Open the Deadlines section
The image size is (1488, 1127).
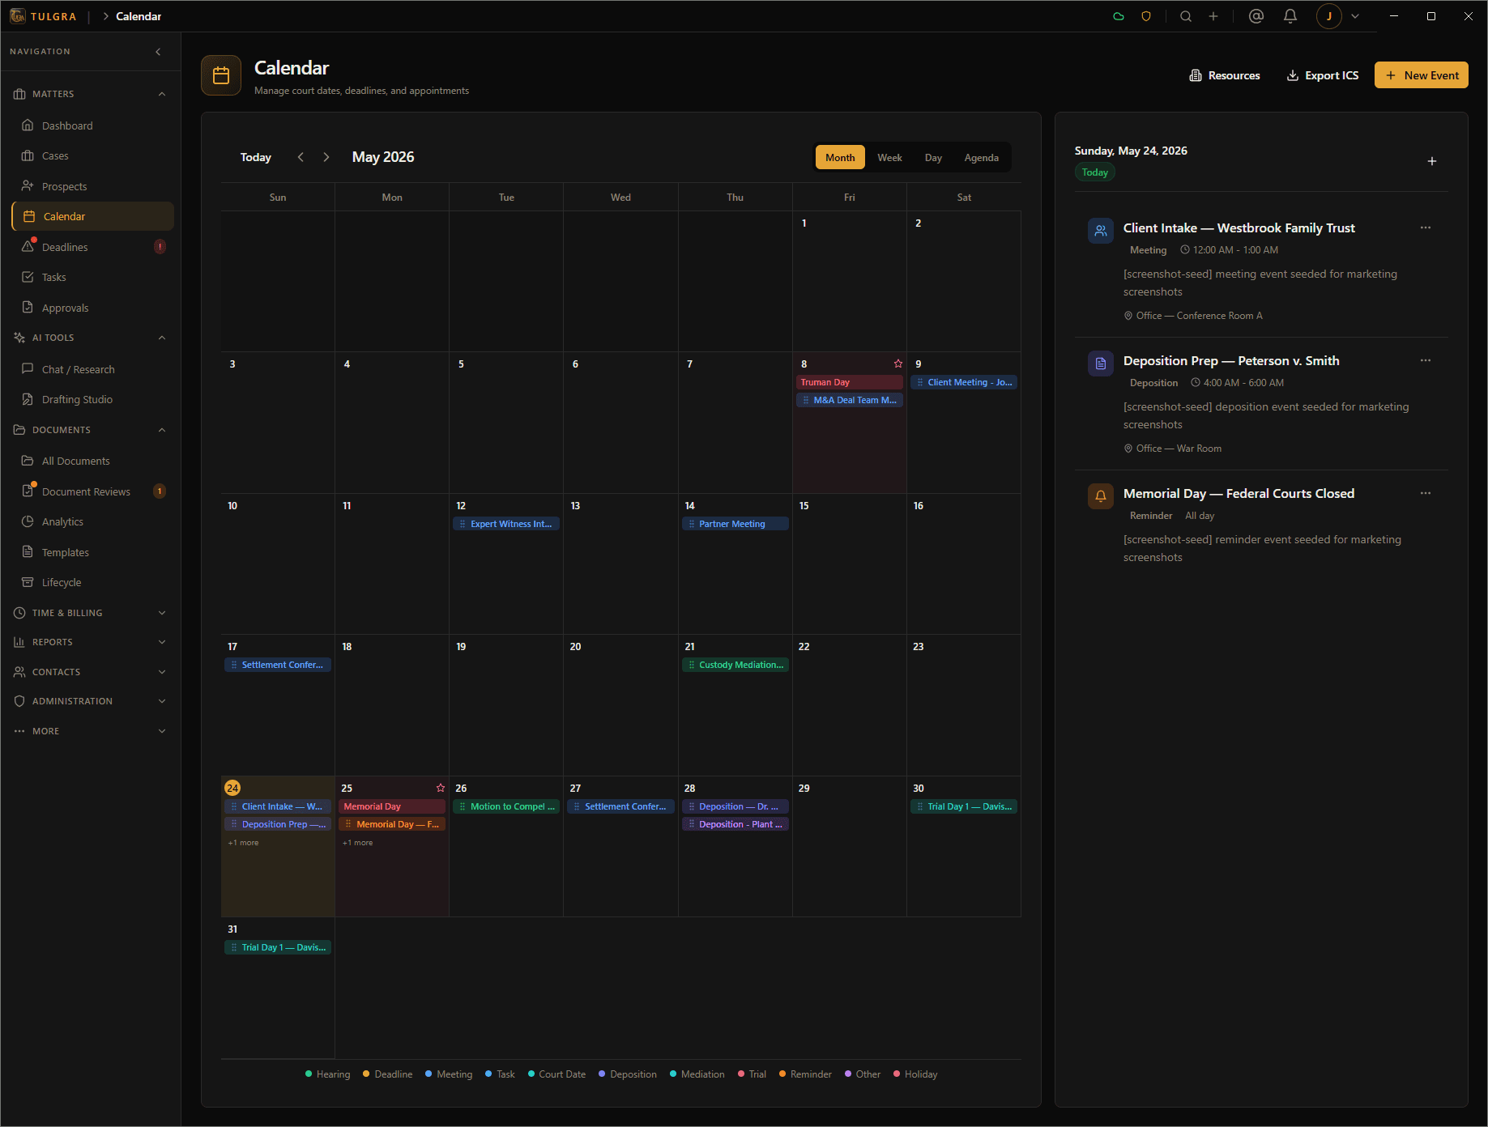coord(92,247)
